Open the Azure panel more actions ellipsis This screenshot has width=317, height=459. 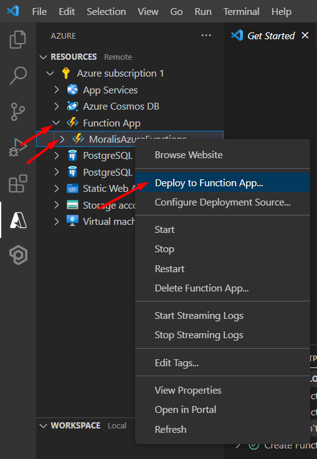coord(206,35)
